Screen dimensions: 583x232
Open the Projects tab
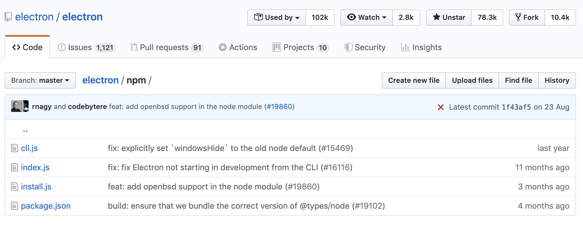pos(301,47)
